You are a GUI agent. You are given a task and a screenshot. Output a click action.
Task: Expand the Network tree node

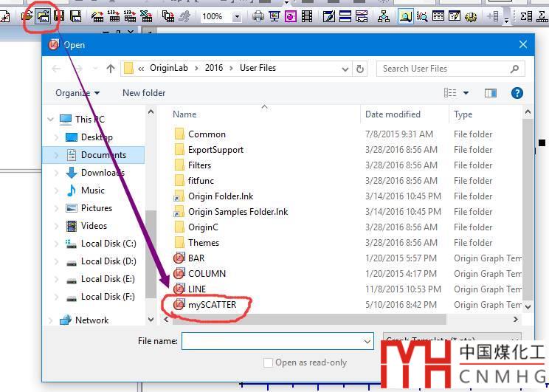[50, 320]
